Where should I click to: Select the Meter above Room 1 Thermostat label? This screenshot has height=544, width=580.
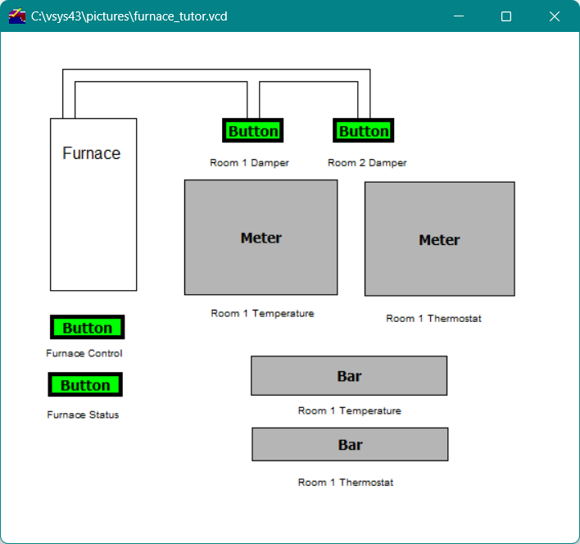click(439, 239)
